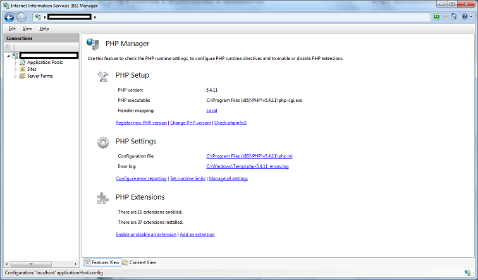The height and width of the screenshot is (280, 478).
Task: Click the PHP Manager heading
Action: coord(128,44)
